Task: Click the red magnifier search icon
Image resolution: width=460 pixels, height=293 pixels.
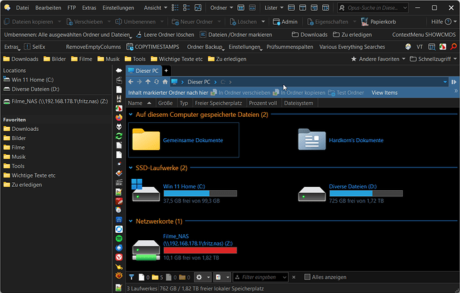Action: coord(453,47)
